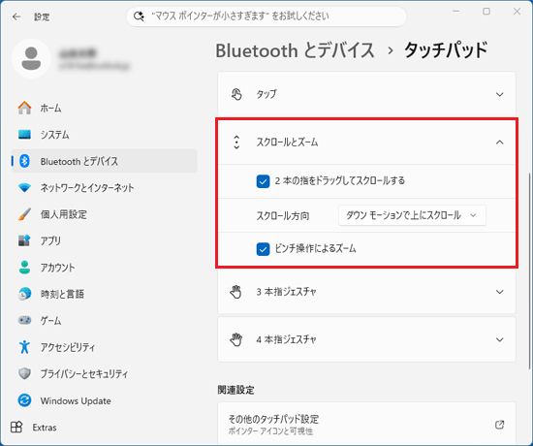This screenshot has height=446, width=533.
Task: Click the external link icon for その他のタッチパッド設定
Action: tap(499, 425)
